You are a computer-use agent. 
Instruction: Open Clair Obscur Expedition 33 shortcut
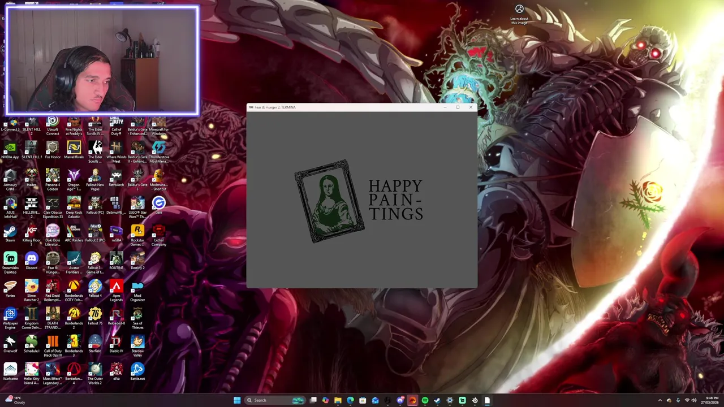[x=53, y=206]
